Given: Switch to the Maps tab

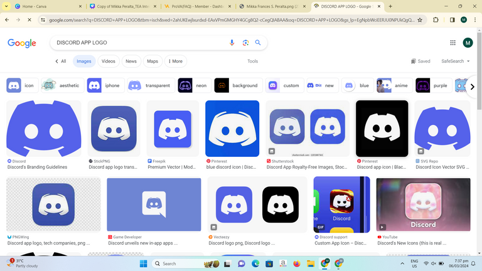Looking at the screenshot, I should (x=153, y=61).
